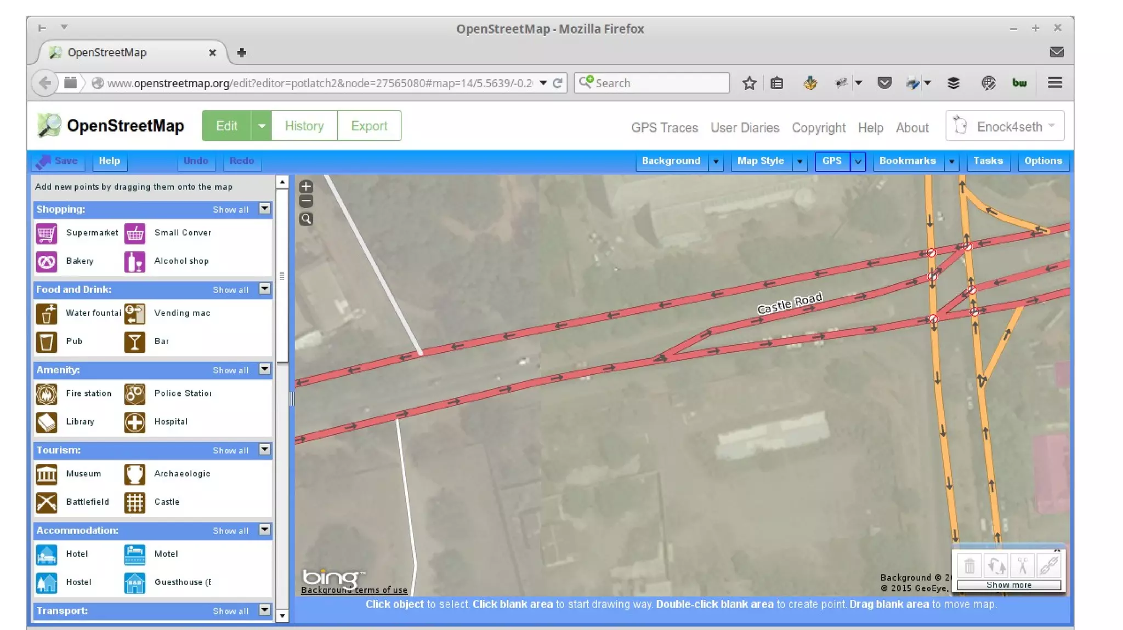The width and height of the screenshot is (1123, 630).
Task: Open the GPS Traces link
Action: click(664, 128)
